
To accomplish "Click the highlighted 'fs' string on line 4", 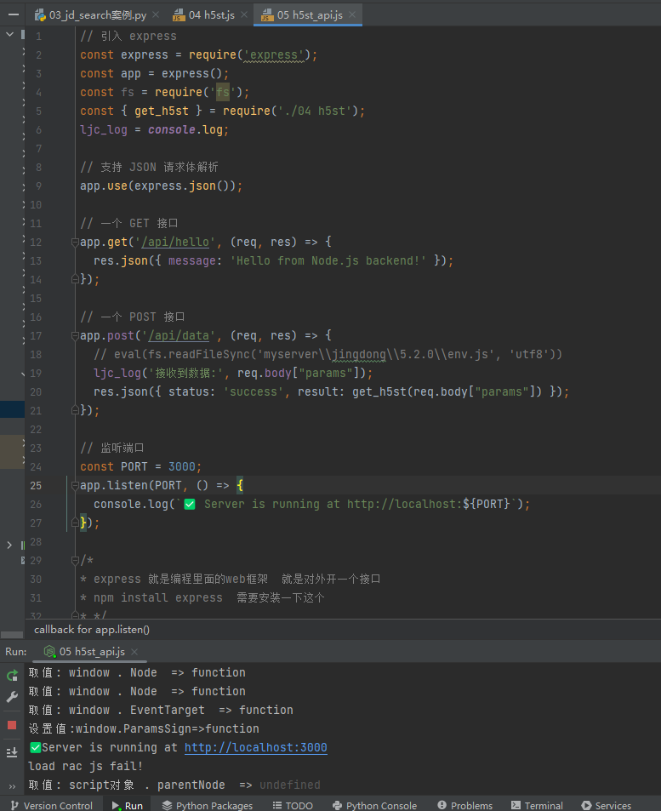I will pos(222,92).
